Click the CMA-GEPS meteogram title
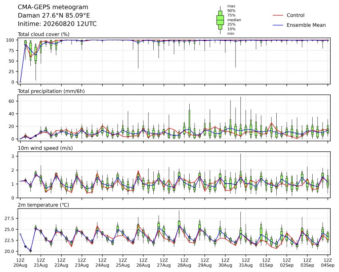The image size is (339, 272). pos(53,7)
